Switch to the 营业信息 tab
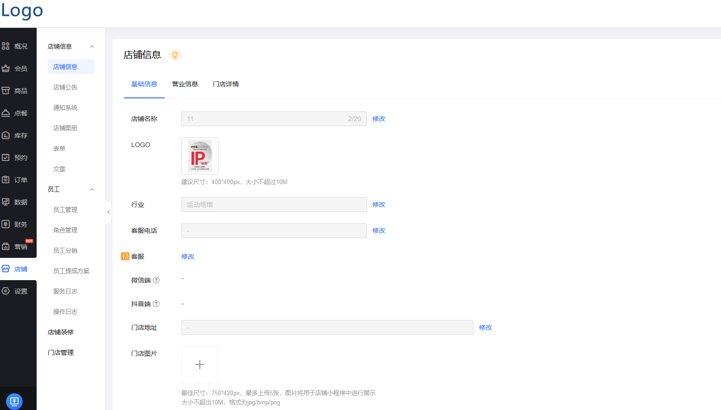This screenshot has height=410, width=721. (185, 84)
